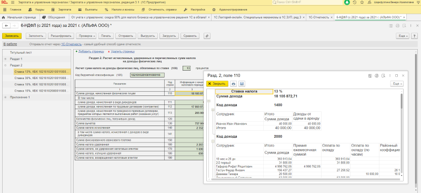Click the search field Поиск Ctrl+Shift+F
The image size is (421, 193).
[x=308, y=2]
